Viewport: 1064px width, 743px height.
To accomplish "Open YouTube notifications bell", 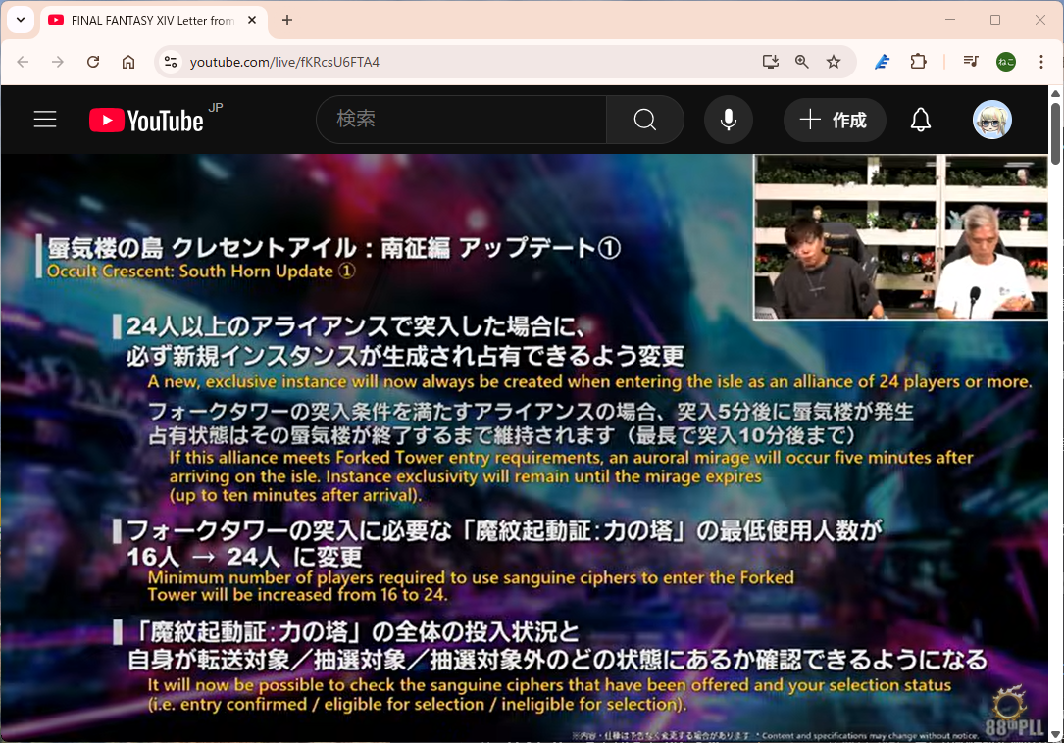I will click(920, 120).
